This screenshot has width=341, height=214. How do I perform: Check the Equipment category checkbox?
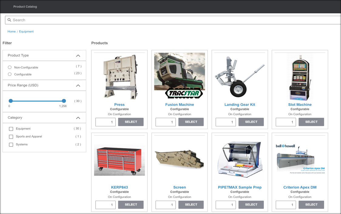[11, 129]
